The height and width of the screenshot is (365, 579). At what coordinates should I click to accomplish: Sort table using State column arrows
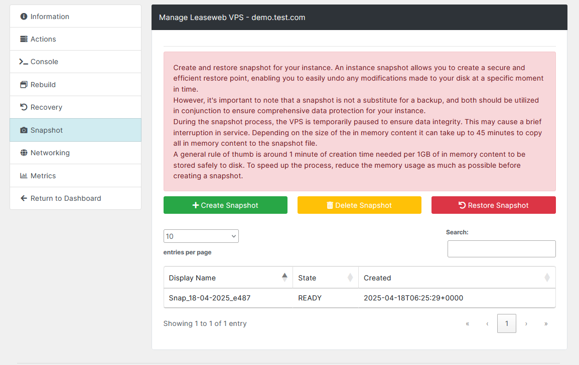pos(350,277)
